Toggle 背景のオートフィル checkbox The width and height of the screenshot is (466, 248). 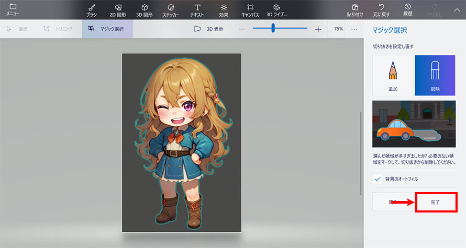pyautogui.click(x=378, y=179)
